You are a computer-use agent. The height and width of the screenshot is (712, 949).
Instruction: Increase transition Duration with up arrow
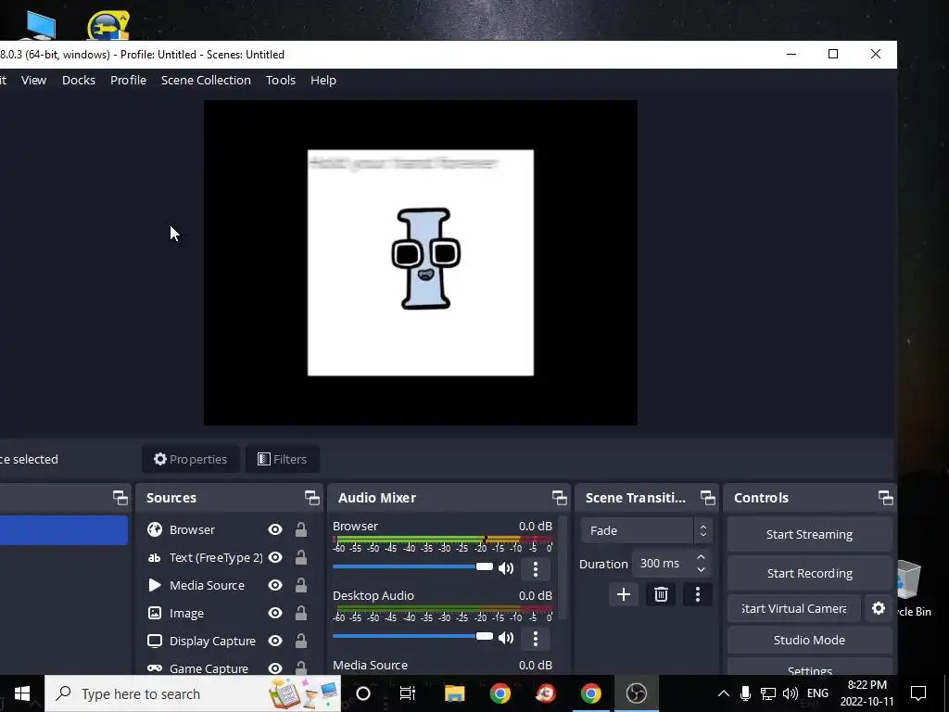701,557
